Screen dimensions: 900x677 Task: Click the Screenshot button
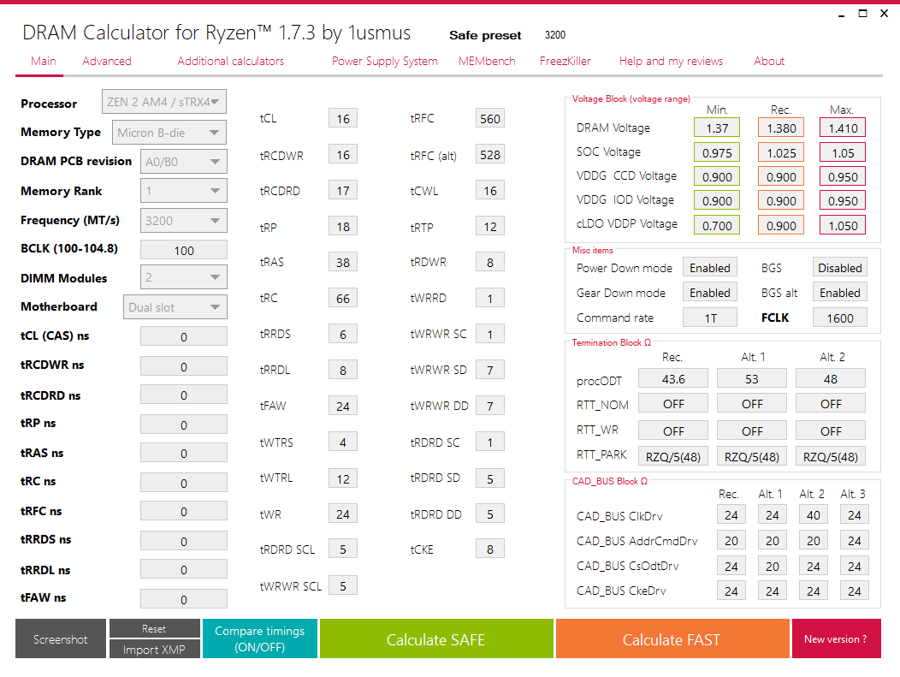[60, 639]
